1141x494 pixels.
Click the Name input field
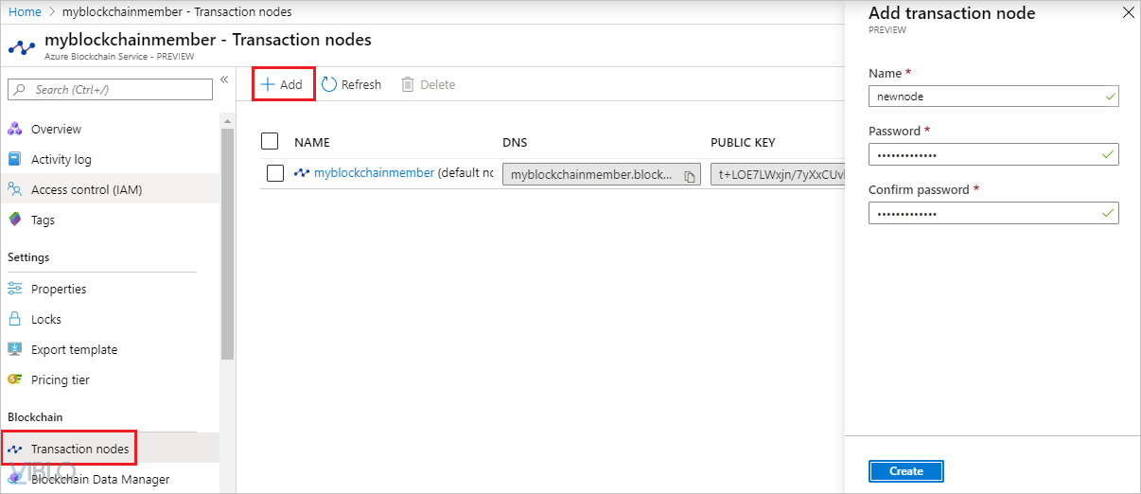click(984, 97)
